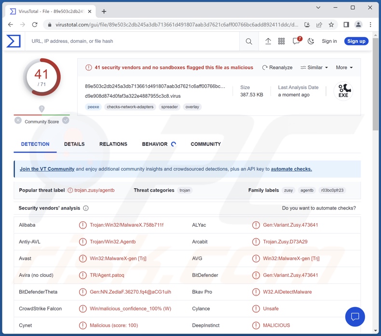
Task: Click the trojan threat category chip
Action: click(185, 190)
